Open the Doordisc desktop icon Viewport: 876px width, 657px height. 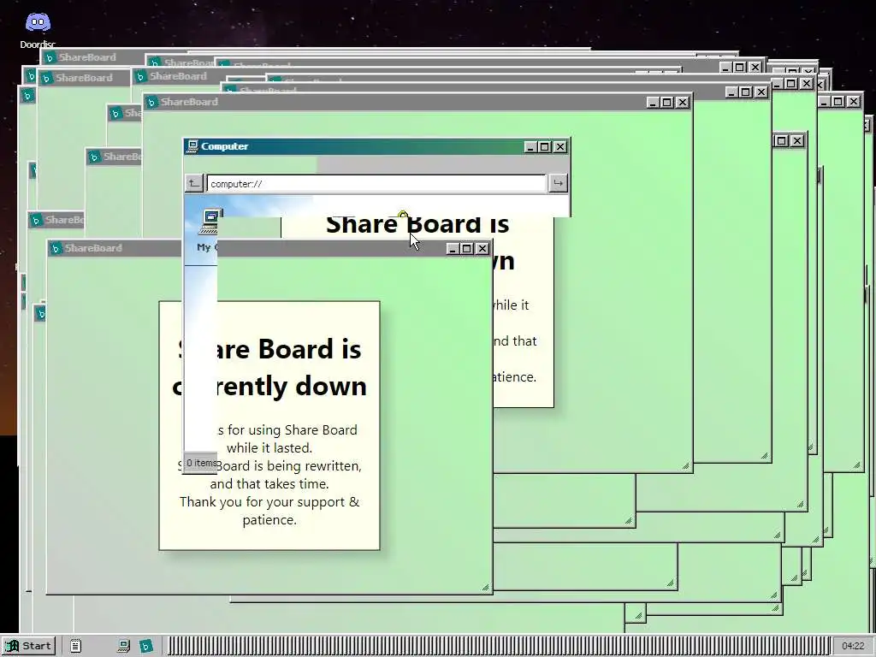coord(38,29)
